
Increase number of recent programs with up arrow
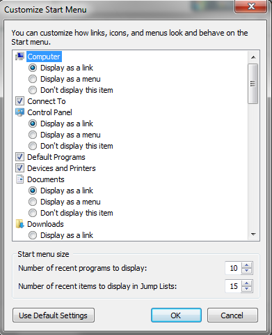(247, 265)
